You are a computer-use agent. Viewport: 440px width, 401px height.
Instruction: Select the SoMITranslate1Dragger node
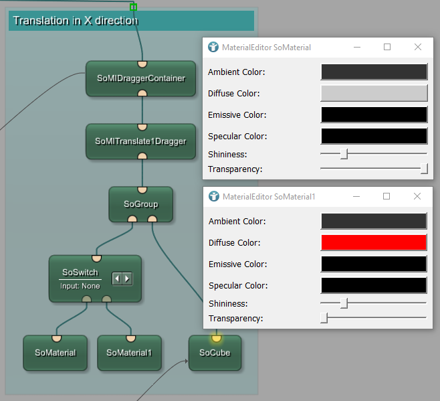140,141
